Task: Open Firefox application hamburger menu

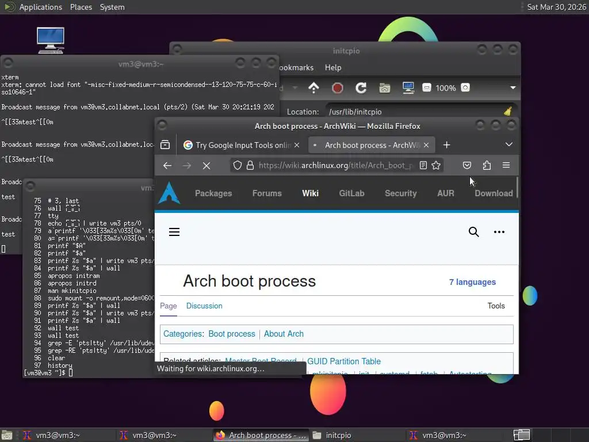Action: (x=506, y=165)
